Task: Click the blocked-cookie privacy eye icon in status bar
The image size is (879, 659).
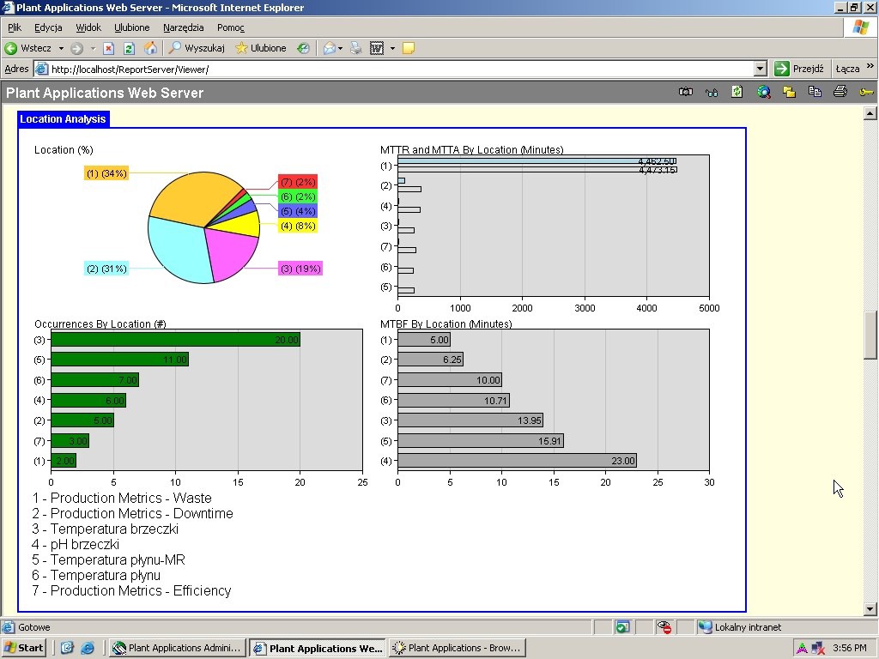Action: [664, 627]
